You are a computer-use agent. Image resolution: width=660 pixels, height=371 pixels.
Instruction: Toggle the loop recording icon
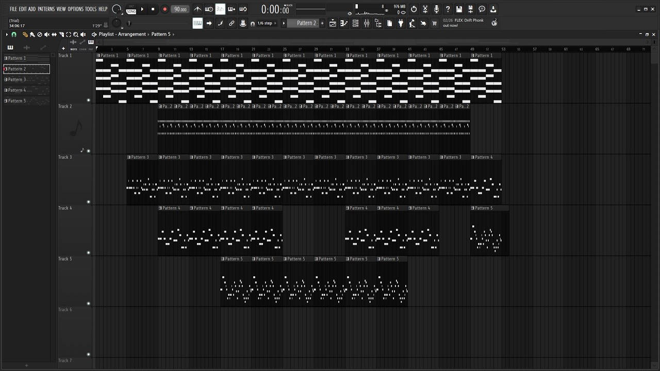(x=243, y=9)
